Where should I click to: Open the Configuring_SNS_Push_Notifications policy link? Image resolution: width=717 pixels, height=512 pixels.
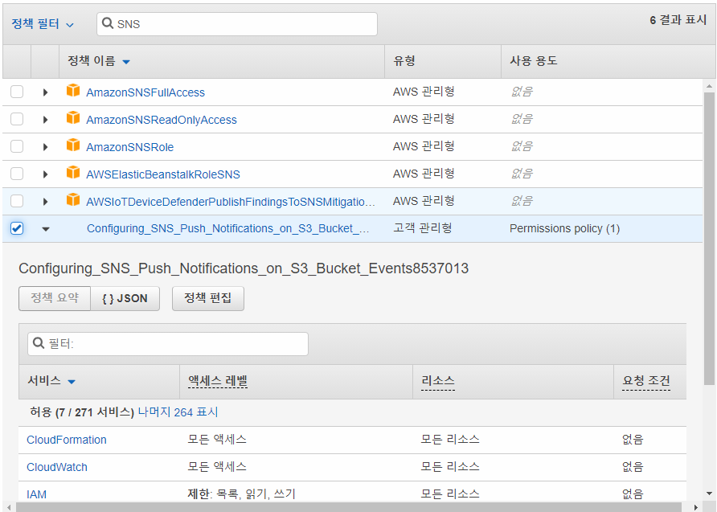[x=227, y=228]
